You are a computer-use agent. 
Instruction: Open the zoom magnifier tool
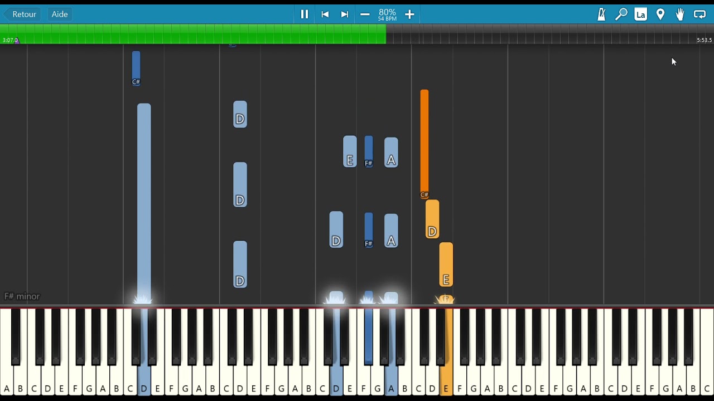[x=621, y=14]
